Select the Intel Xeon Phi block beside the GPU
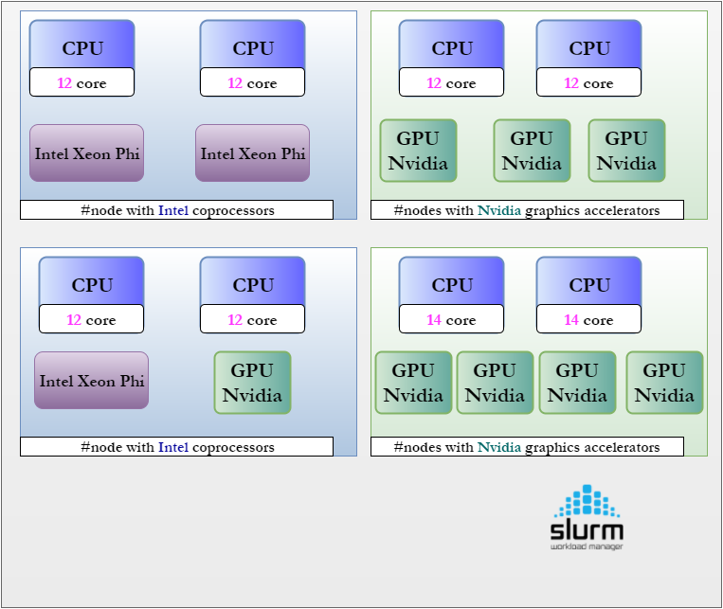The image size is (723, 609). coord(91,381)
